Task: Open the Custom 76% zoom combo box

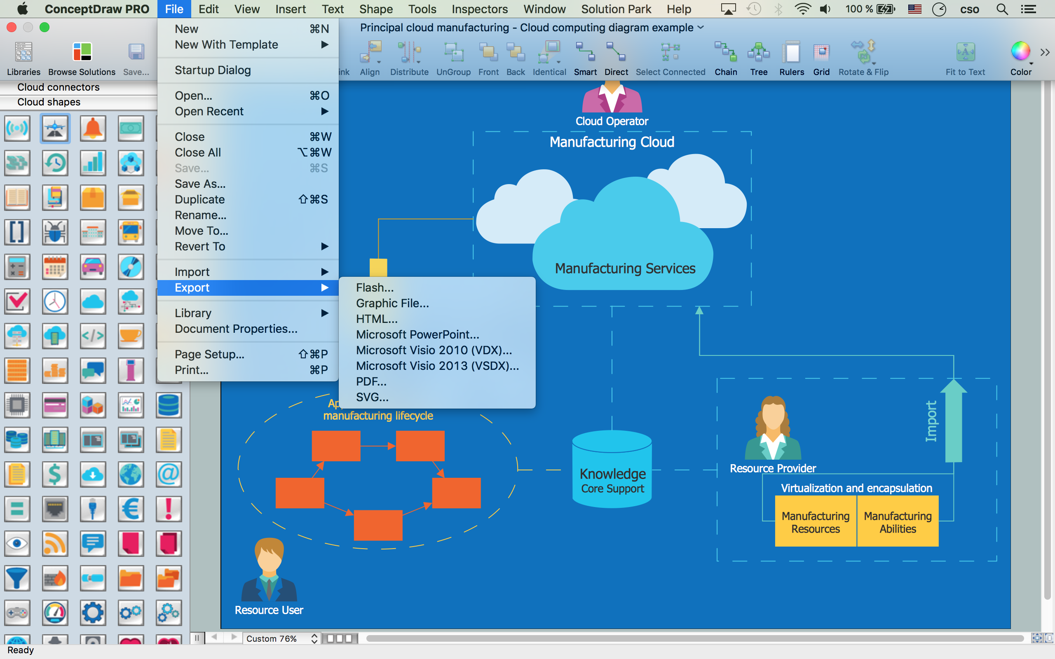Action: (281, 638)
